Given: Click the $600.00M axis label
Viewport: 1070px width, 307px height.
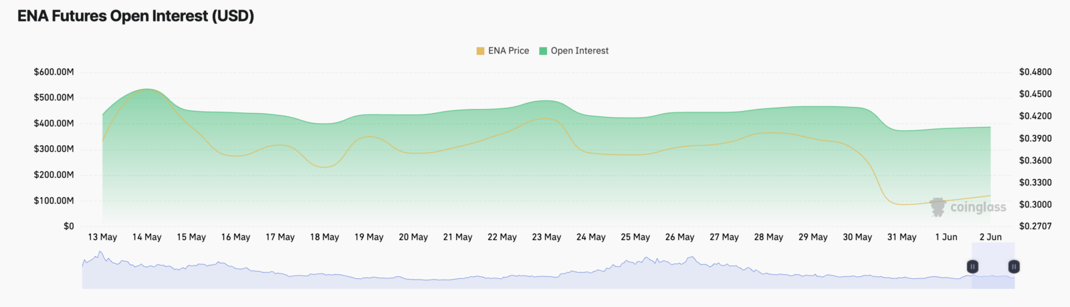Looking at the screenshot, I should 53,72.
